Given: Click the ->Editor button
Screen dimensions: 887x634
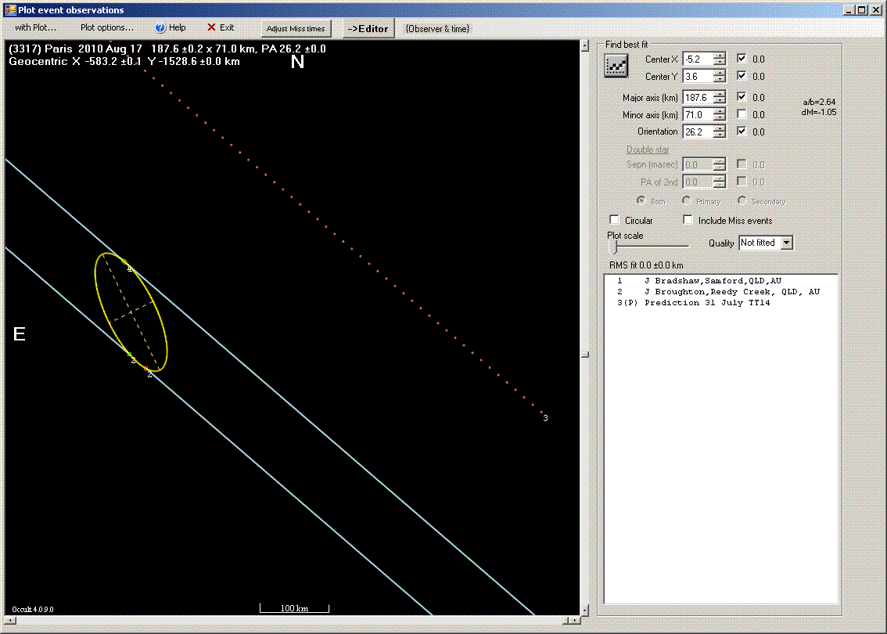Looking at the screenshot, I should [x=368, y=28].
